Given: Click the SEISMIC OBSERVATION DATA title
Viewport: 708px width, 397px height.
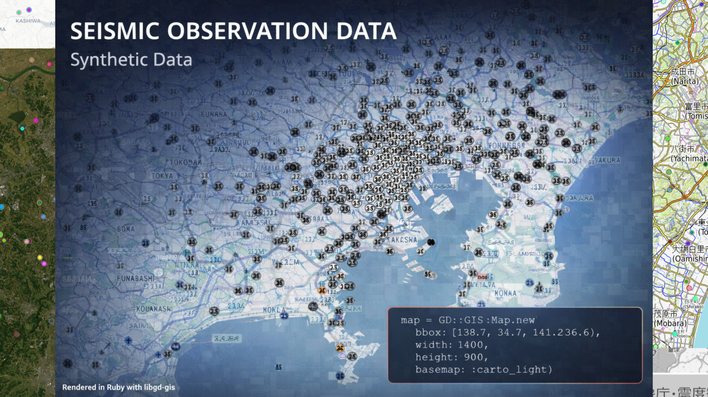Looking at the screenshot, I should click(x=233, y=31).
